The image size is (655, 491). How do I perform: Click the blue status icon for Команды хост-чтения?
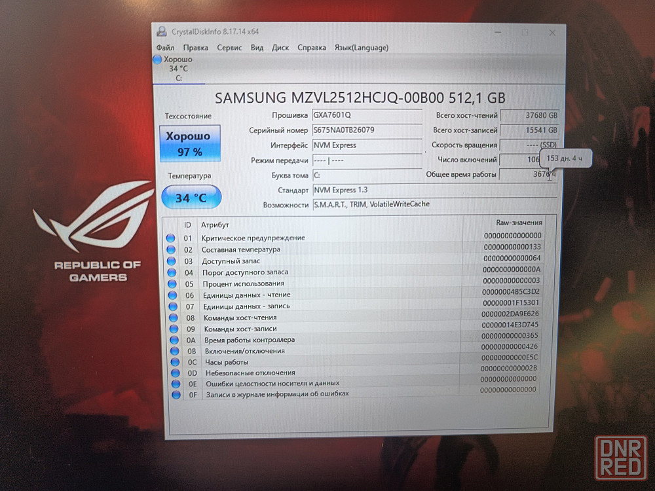click(x=174, y=318)
